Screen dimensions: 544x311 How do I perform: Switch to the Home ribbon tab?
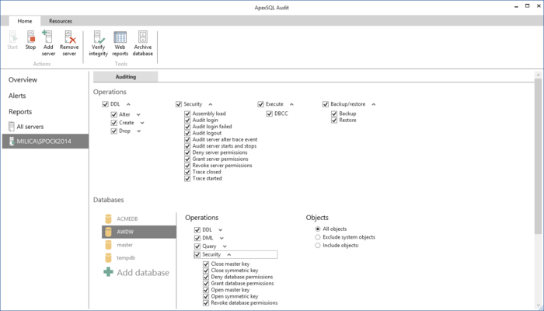pos(25,21)
